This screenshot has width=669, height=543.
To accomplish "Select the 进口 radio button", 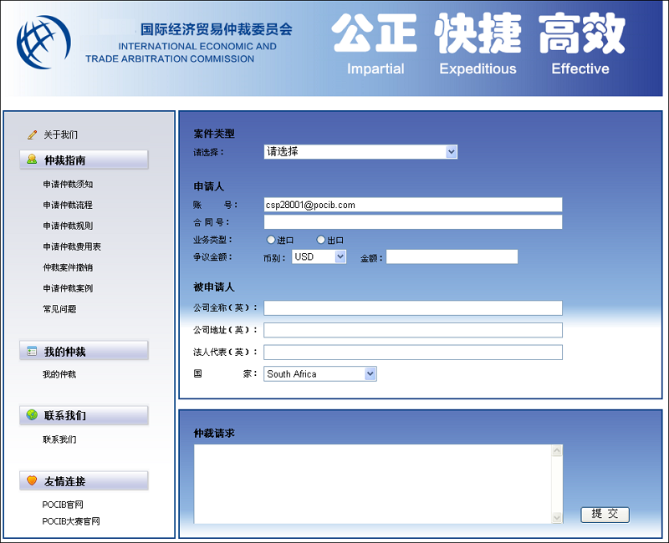I will pos(271,241).
